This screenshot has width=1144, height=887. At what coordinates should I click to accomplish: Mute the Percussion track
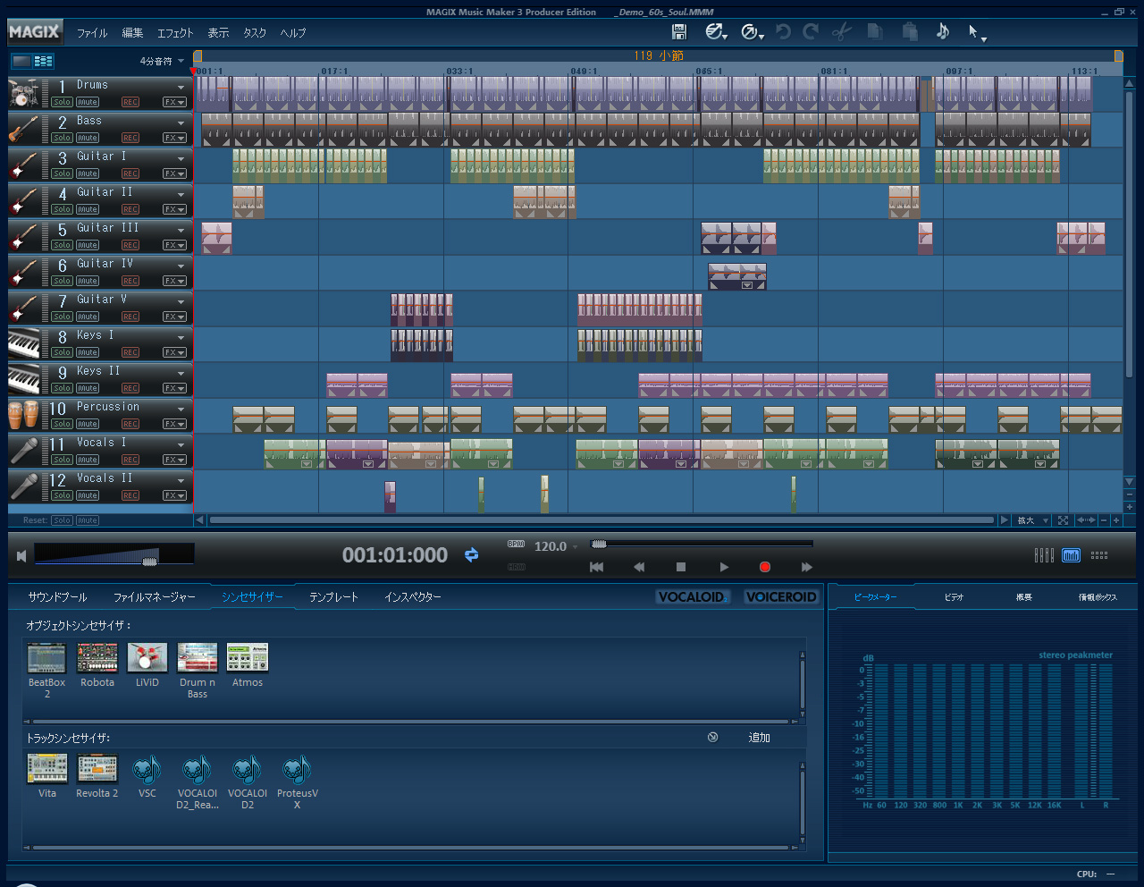(x=88, y=424)
